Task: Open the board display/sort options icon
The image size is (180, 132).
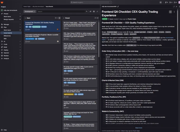Action: coord(91,11)
